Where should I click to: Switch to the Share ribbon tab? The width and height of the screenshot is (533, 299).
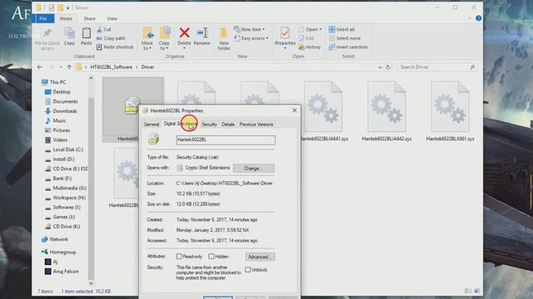89,18
